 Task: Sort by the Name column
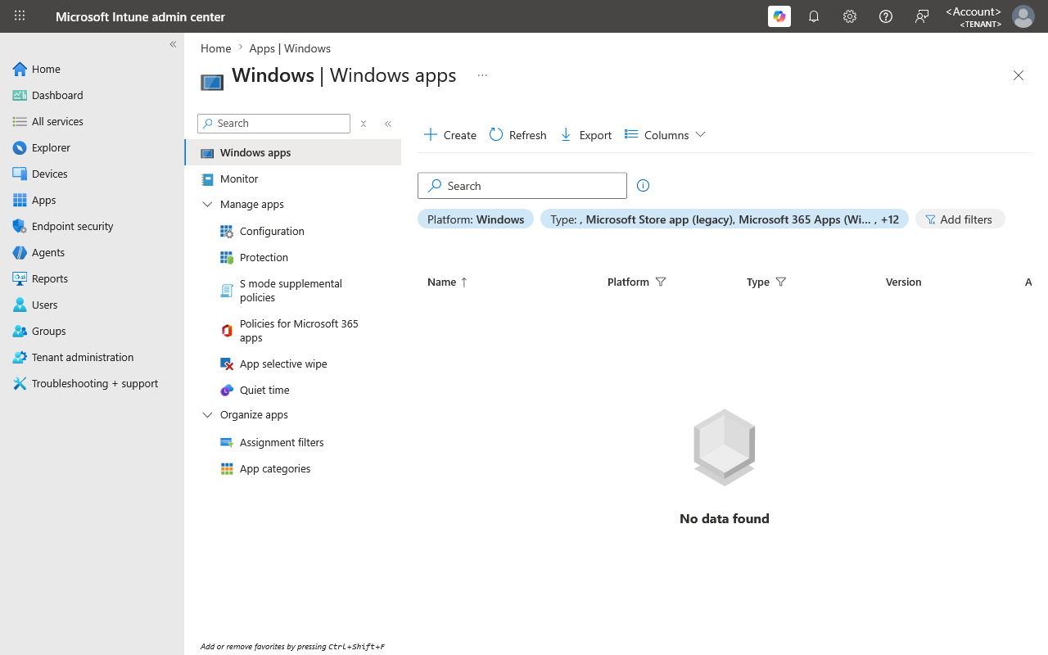[448, 282]
